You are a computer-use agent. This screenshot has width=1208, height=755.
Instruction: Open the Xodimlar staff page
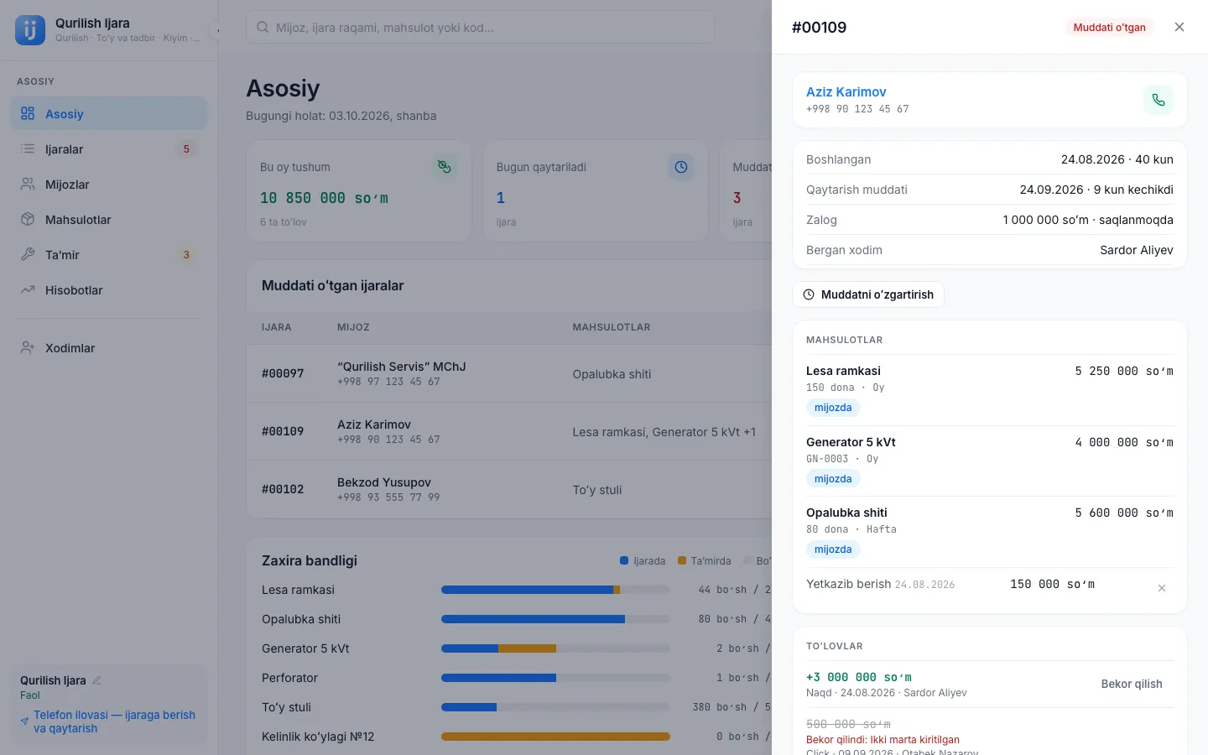coord(109,348)
